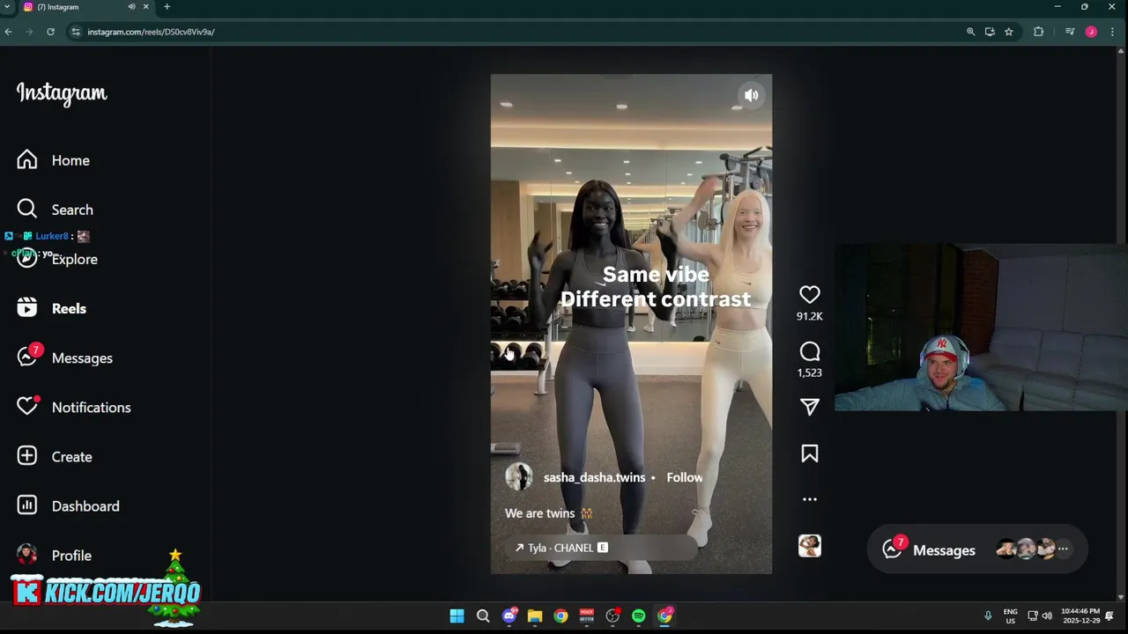Click the site information icon in address bar
The image size is (1128, 634).
pyautogui.click(x=76, y=32)
